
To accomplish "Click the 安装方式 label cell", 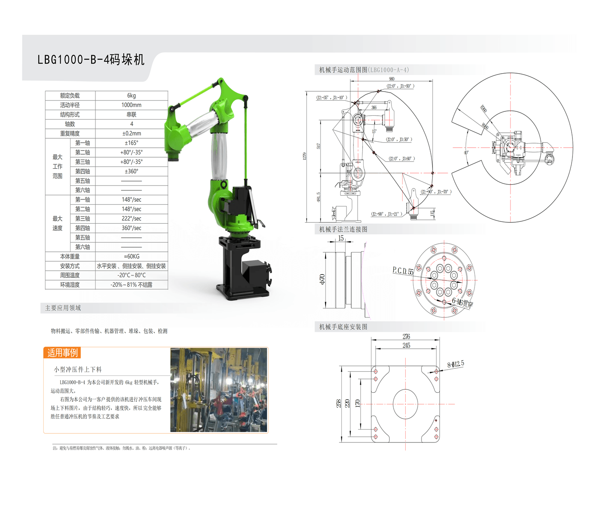I will tap(70, 266).
